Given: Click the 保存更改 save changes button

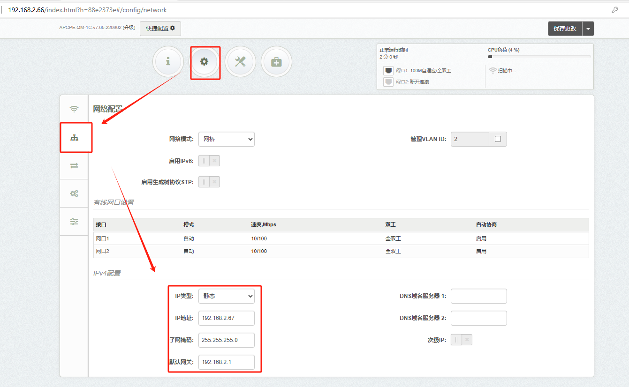Looking at the screenshot, I should coord(565,29).
